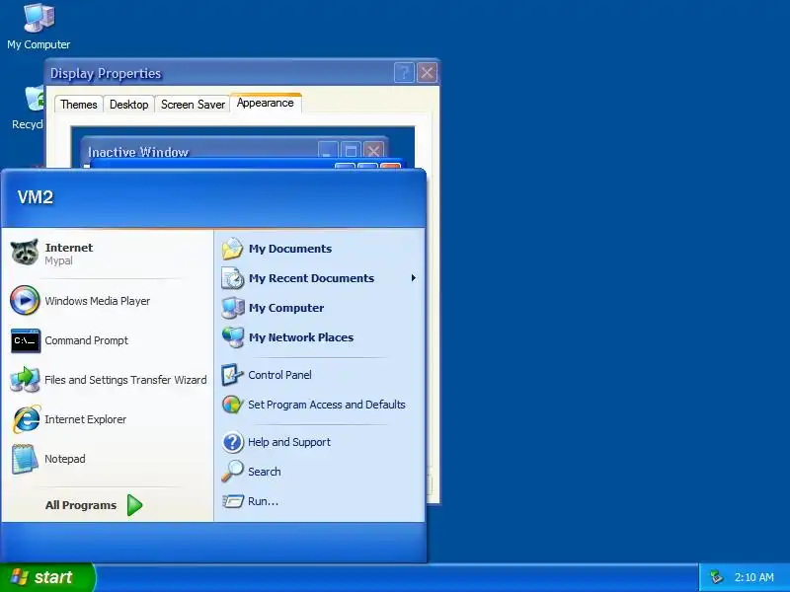Open Mypal raccoon Internet browser icon
The image size is (790, 592).
coord(25,253)
